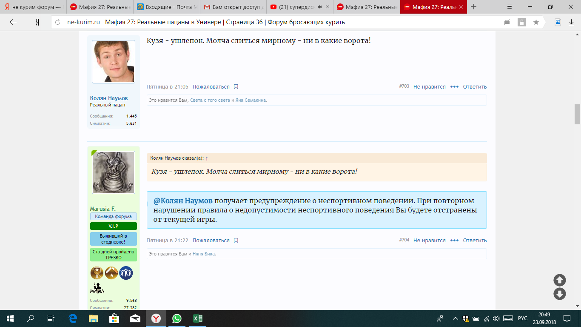Expand quoted post via the arrow after 'сказал(а):'
The width and height of the screenshot is (581, 327).
[207, 158]
